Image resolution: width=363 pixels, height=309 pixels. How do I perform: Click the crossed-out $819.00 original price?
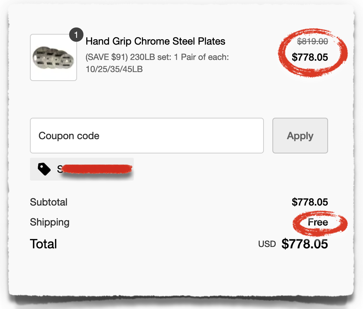click(x=312, y=41)
